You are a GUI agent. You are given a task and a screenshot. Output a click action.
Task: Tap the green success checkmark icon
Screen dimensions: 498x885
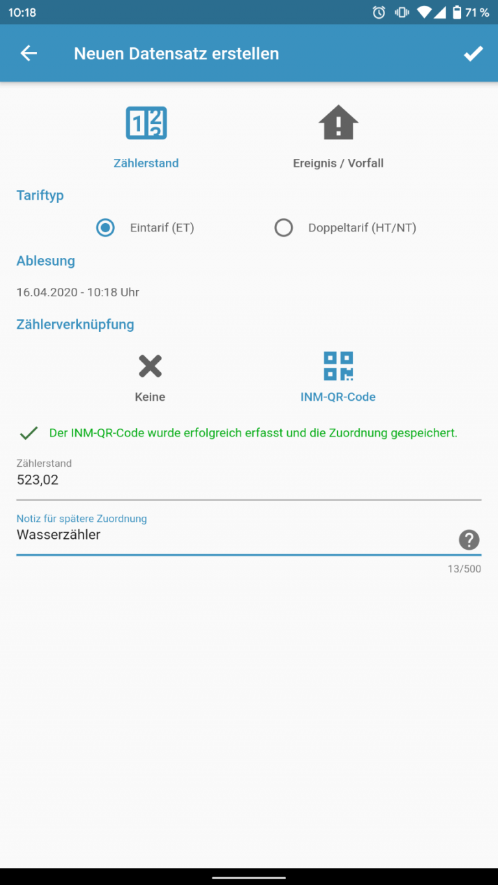click(29, 433)
